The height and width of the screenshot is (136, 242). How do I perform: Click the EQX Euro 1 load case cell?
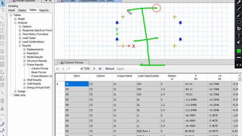148,131
